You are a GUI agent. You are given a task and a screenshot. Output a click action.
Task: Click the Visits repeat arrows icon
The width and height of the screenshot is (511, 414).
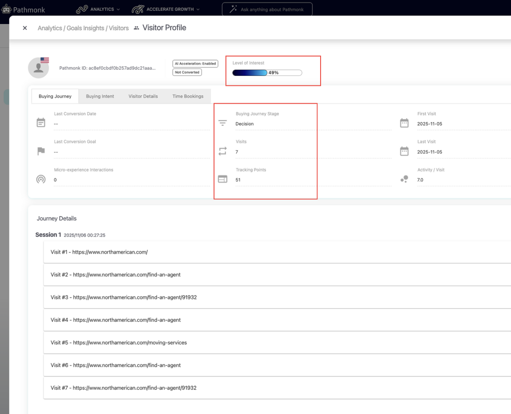pyautogui.click(x=223, y=151)
